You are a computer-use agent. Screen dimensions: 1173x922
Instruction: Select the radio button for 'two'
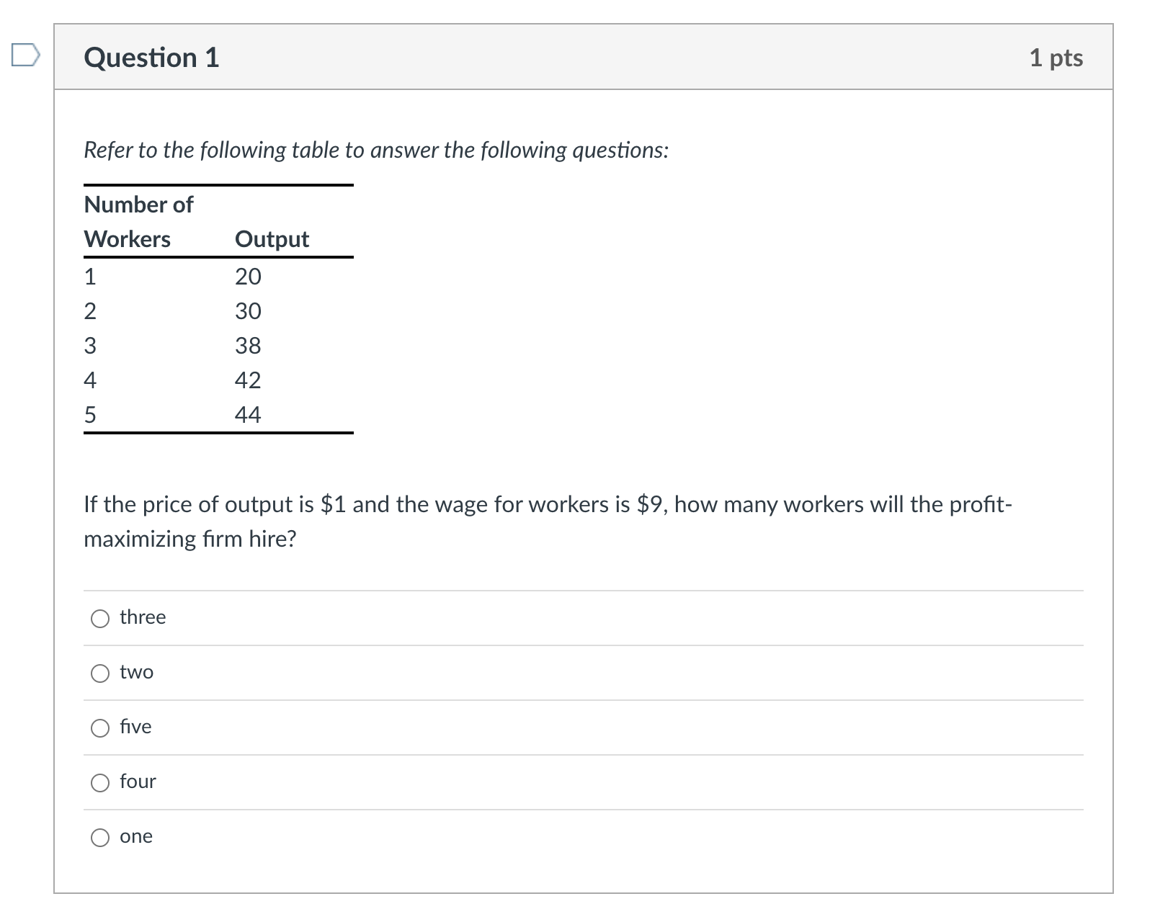point(100,673)
